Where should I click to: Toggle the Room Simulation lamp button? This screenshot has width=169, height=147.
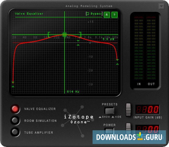tap(15, 121)
